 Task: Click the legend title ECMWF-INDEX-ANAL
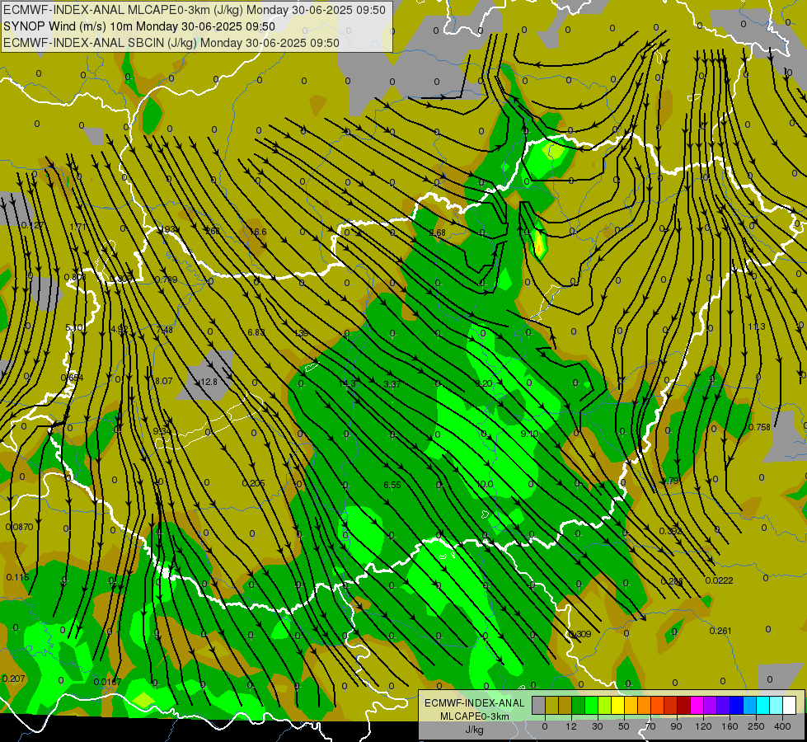point(474,703)
